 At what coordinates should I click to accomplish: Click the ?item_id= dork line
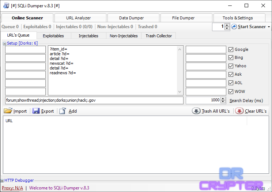click(x=58, y=49)
